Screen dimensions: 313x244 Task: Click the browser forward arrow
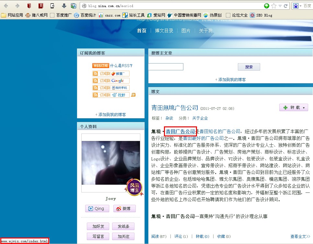(17, 6)
